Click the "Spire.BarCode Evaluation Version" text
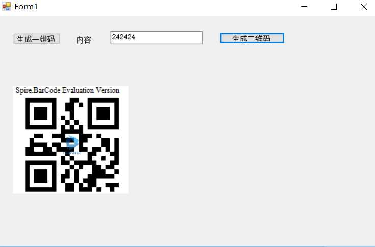Viewport: 375px width, 247px height. coord(67,90)
